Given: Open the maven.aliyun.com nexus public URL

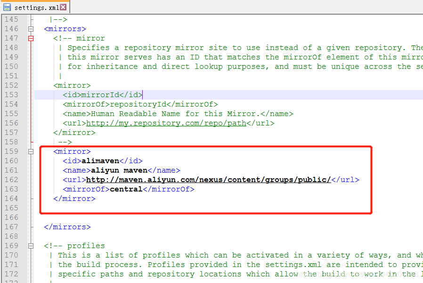Looking at the screenshot, I should click(208, 180).
